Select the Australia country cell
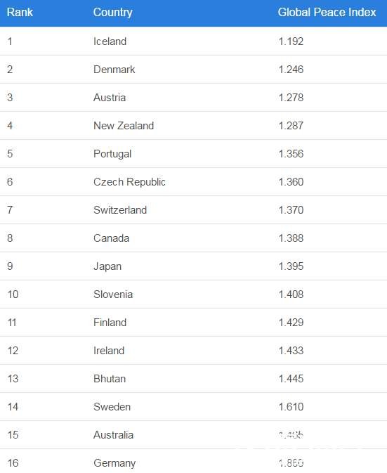387x473 pixels. [x=113, y=434]
